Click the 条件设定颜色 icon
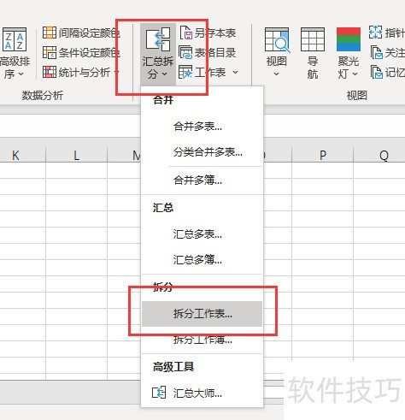The image size is (405, 420). (x=50, y=52)
